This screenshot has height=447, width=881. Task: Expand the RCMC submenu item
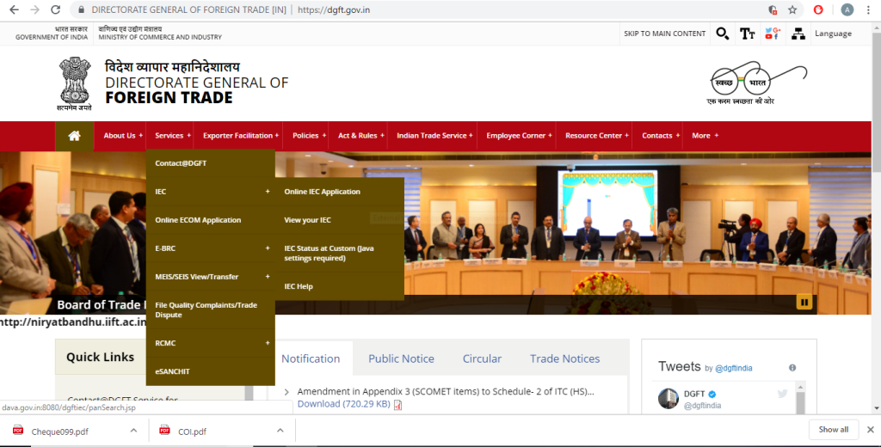210,343
